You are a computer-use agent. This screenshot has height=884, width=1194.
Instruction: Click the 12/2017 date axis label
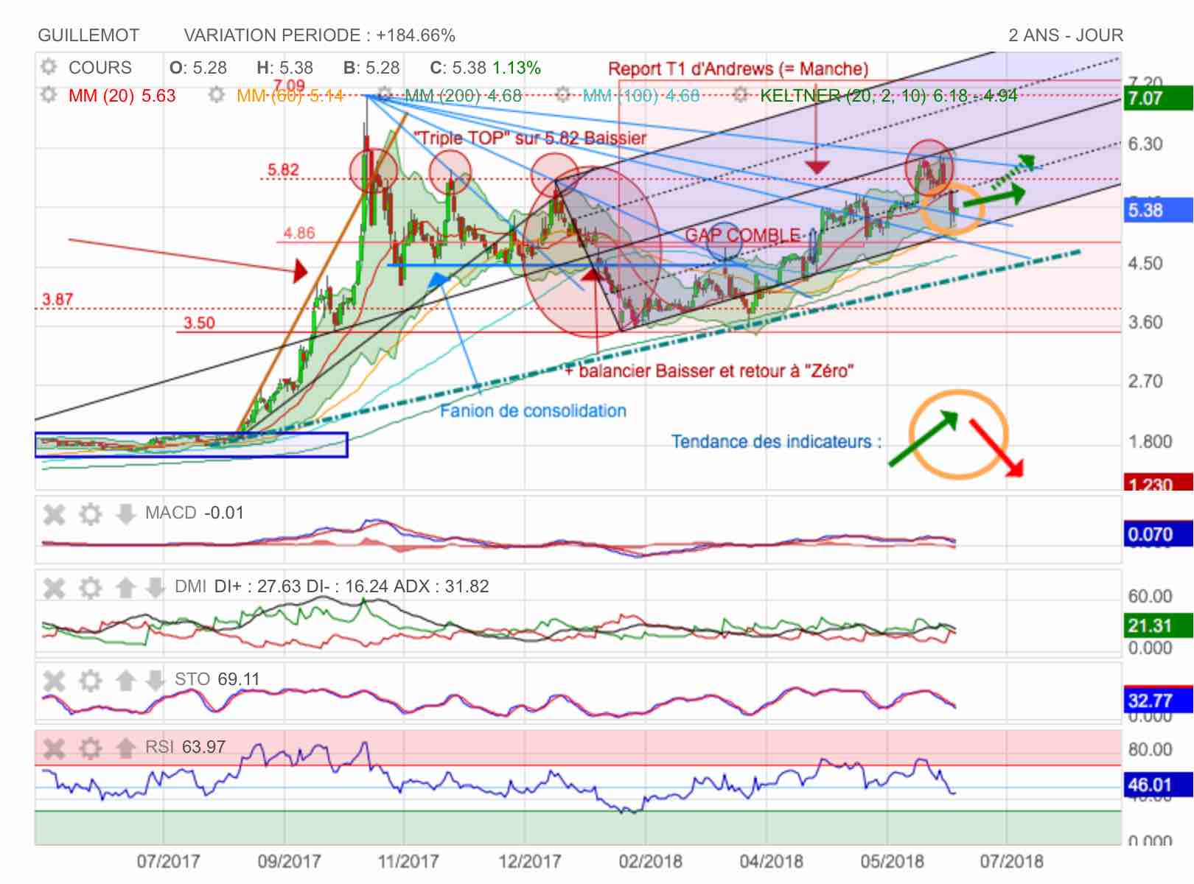(x=530, y=860)
